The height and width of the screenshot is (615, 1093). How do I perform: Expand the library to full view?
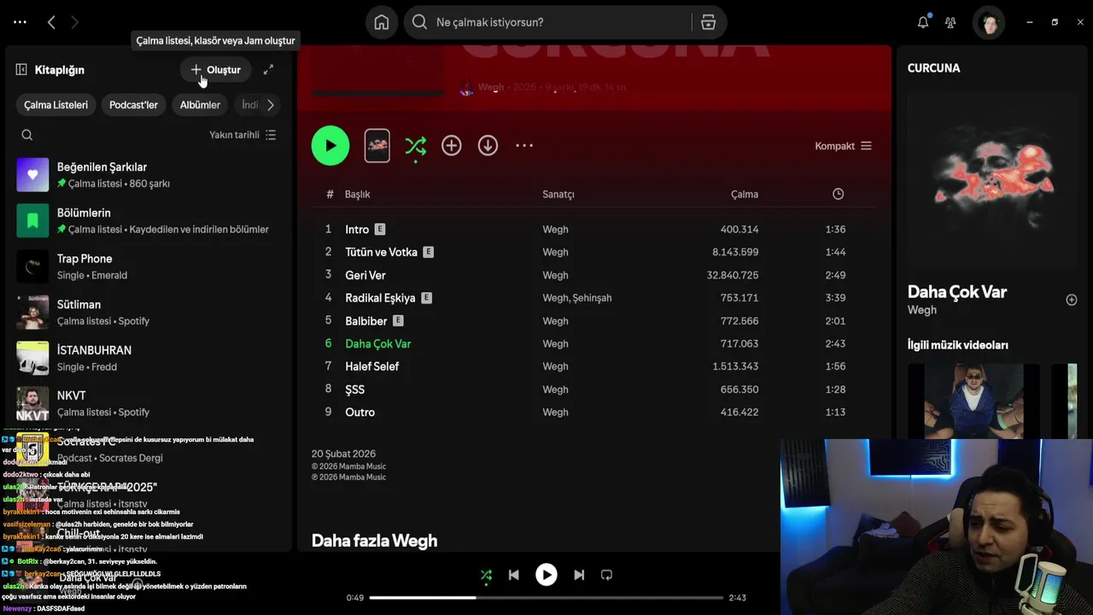click(268, 69)
